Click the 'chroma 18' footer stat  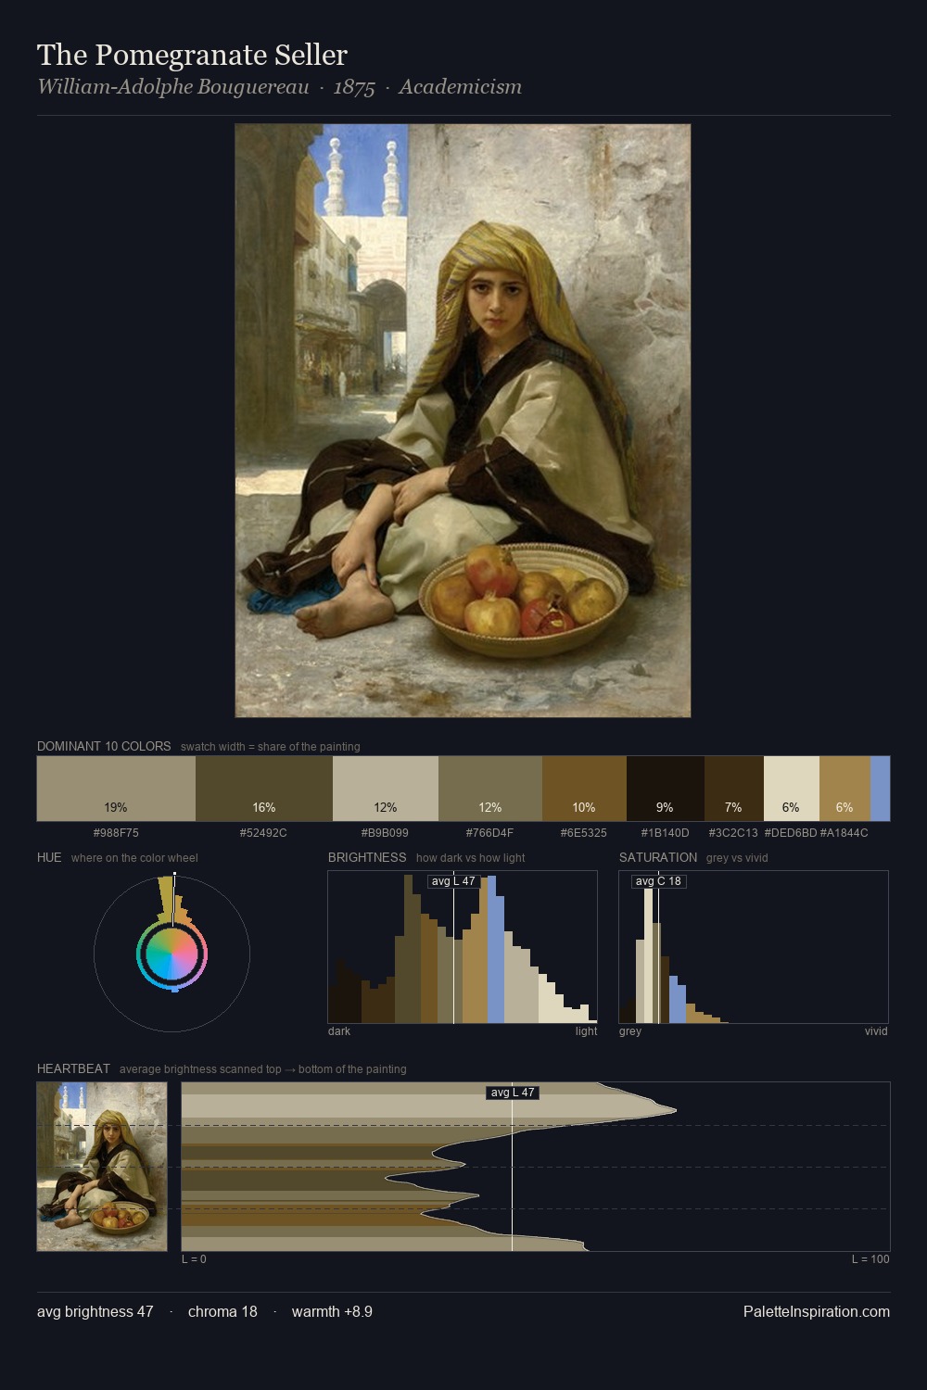222,1311
